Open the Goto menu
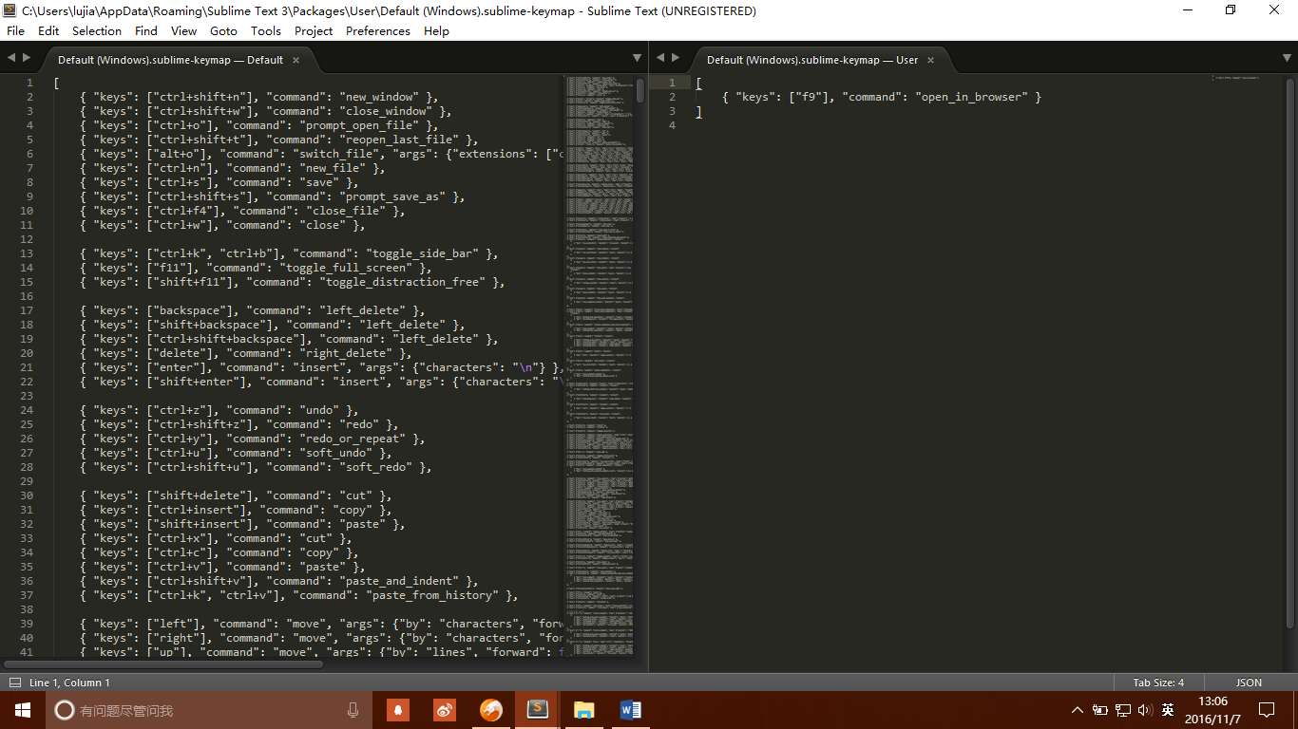Image resolution: width=1298 pixels, height=729 pixels. (x=223, y=30)
